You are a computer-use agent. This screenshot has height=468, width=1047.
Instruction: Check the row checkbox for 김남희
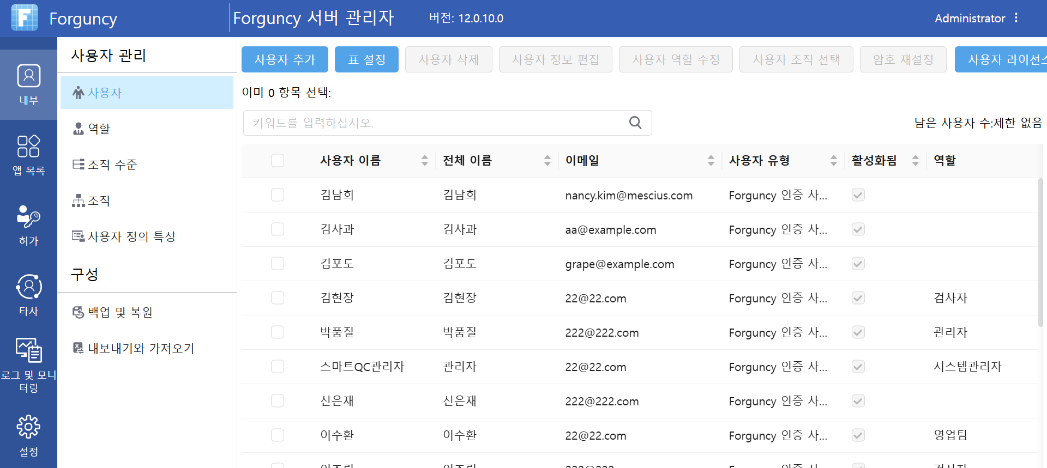tap(278, 195)
